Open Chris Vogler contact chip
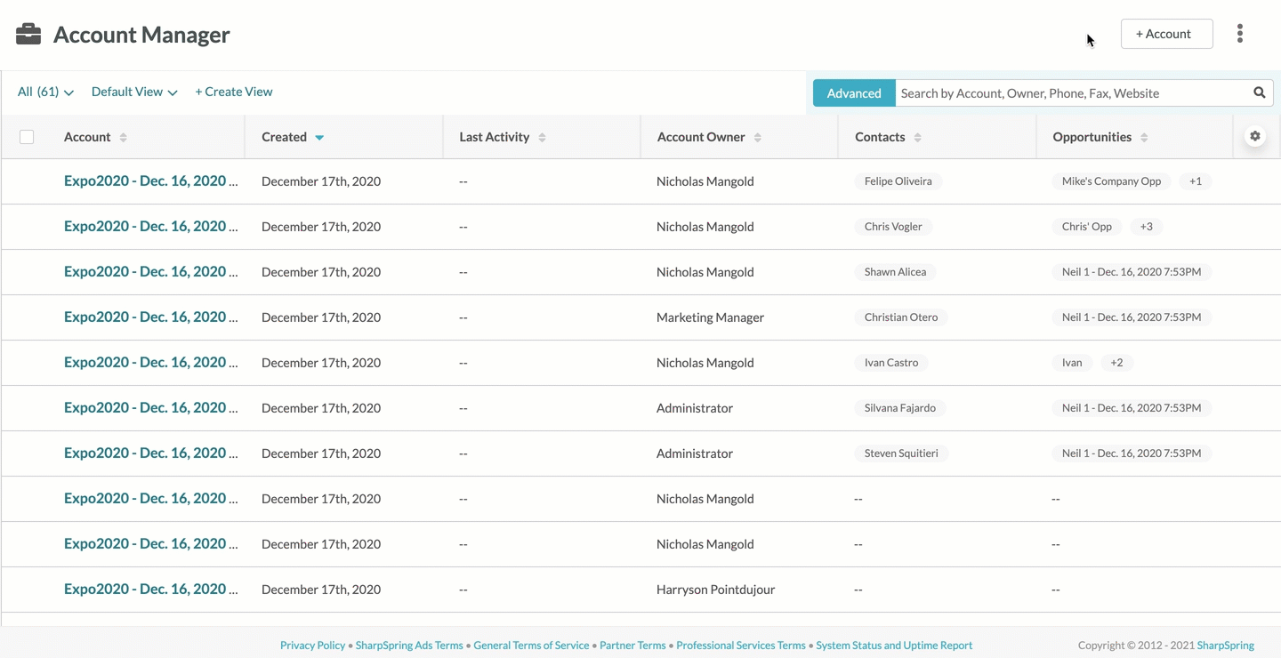 tap(893, 227)
